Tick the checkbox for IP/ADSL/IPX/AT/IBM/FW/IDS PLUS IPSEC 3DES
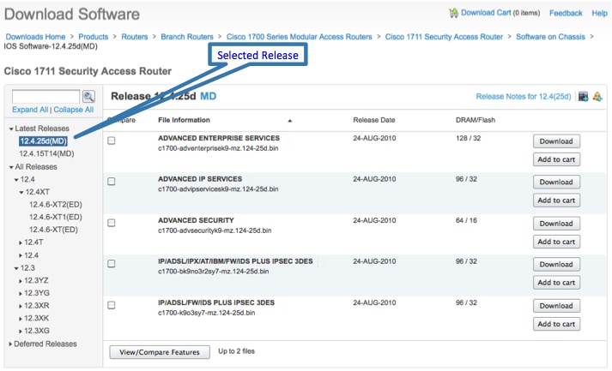The height and width of the screenshot is (371, 612). (112, 264)
